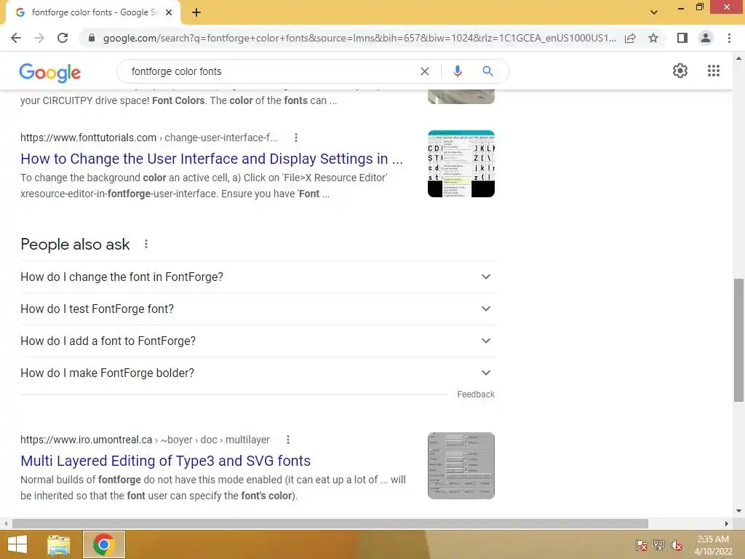The image size is (745, 559).
Task: Open the Chrome three-dot menu
Action: pyautogui.click(x=729, y=38)
